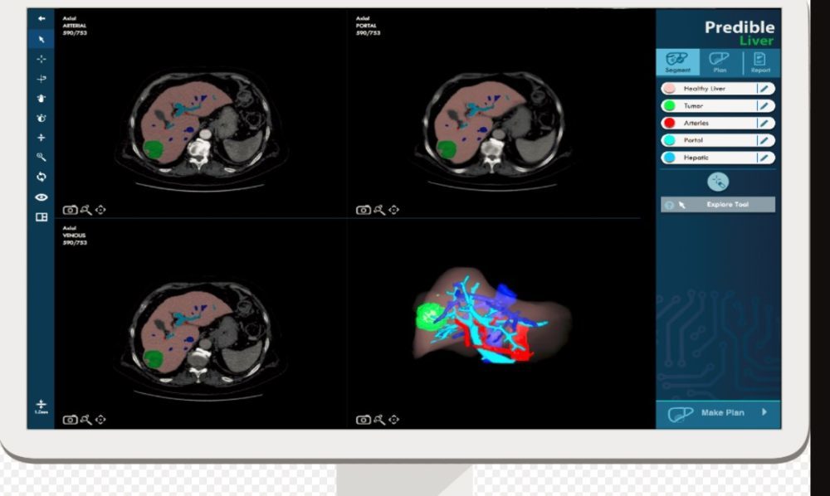830x496 pixels.
Task: Edit the Tumor segment with pencil
Action: pos(764,106)
